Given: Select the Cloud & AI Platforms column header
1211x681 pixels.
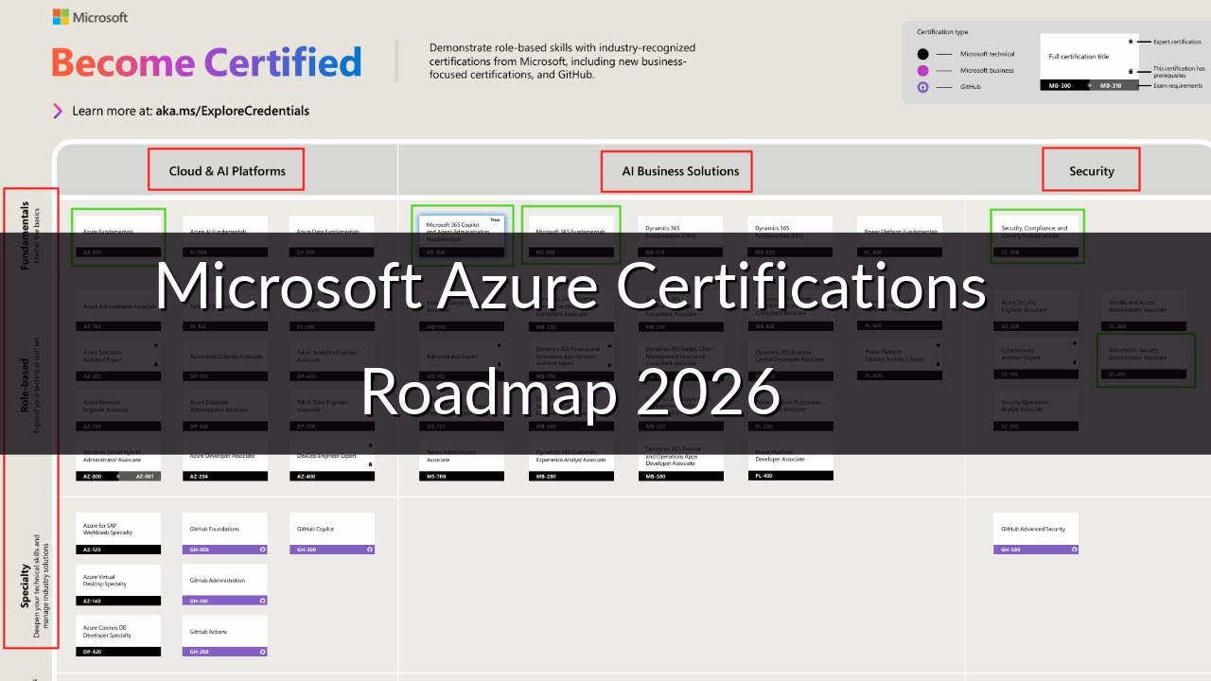Looking at the screenshot, I should (227, 171).
